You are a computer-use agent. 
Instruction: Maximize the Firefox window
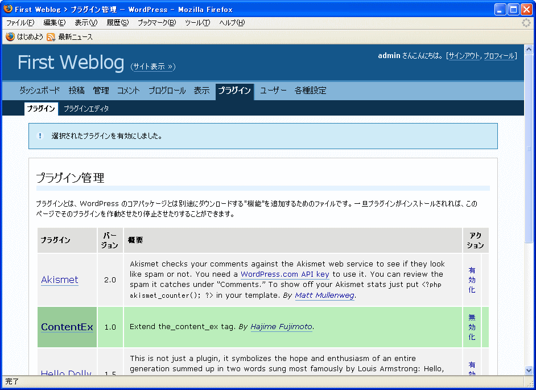click(x=513, y=9)
